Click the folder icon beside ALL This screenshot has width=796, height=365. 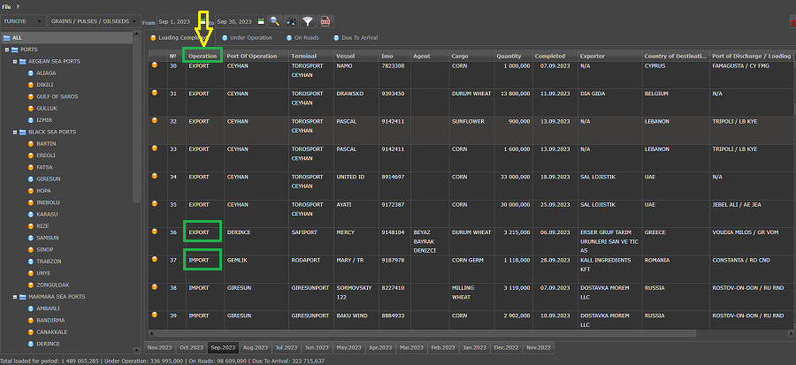click(7, 37)
